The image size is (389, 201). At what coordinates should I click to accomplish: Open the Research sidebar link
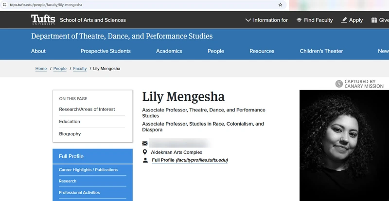(68, 181)
